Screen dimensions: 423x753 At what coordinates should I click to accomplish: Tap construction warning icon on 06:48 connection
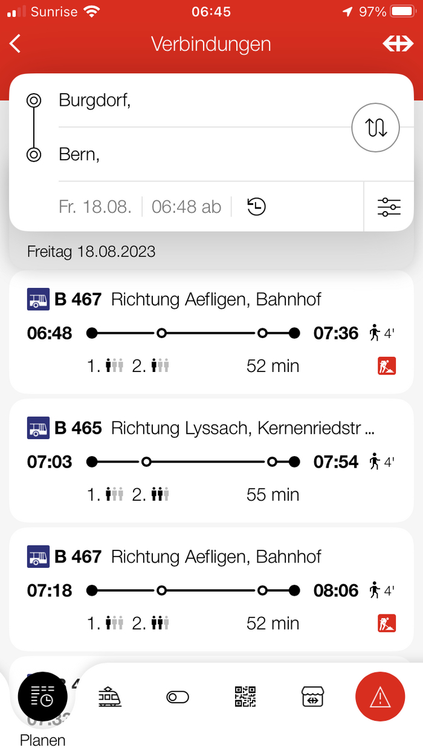387,366
